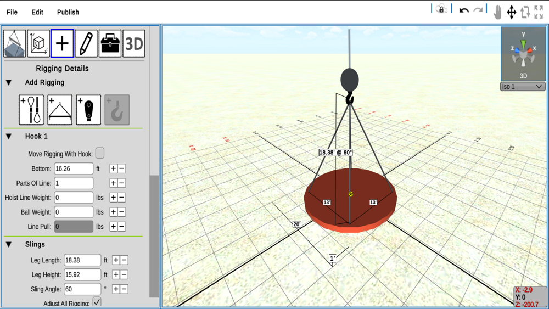Click the Ball Weight field
549x309 pixels.
coord(74,212)
